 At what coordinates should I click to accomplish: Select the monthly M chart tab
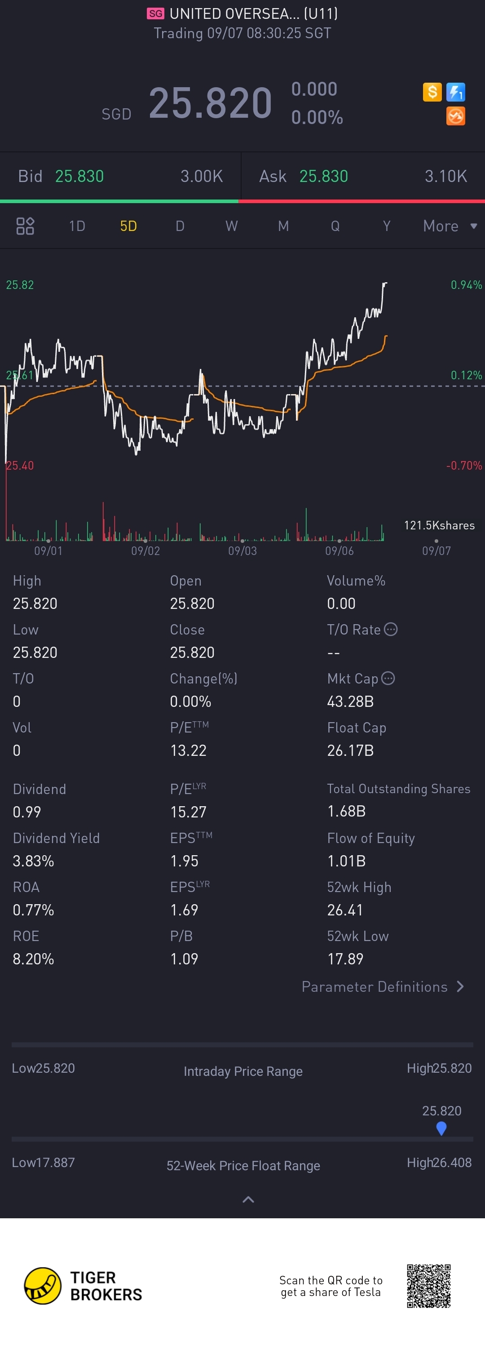point(283,226)
